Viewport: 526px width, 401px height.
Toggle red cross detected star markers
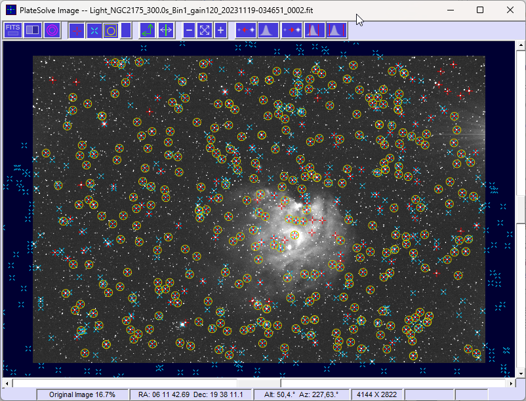(x=77, y=31)
